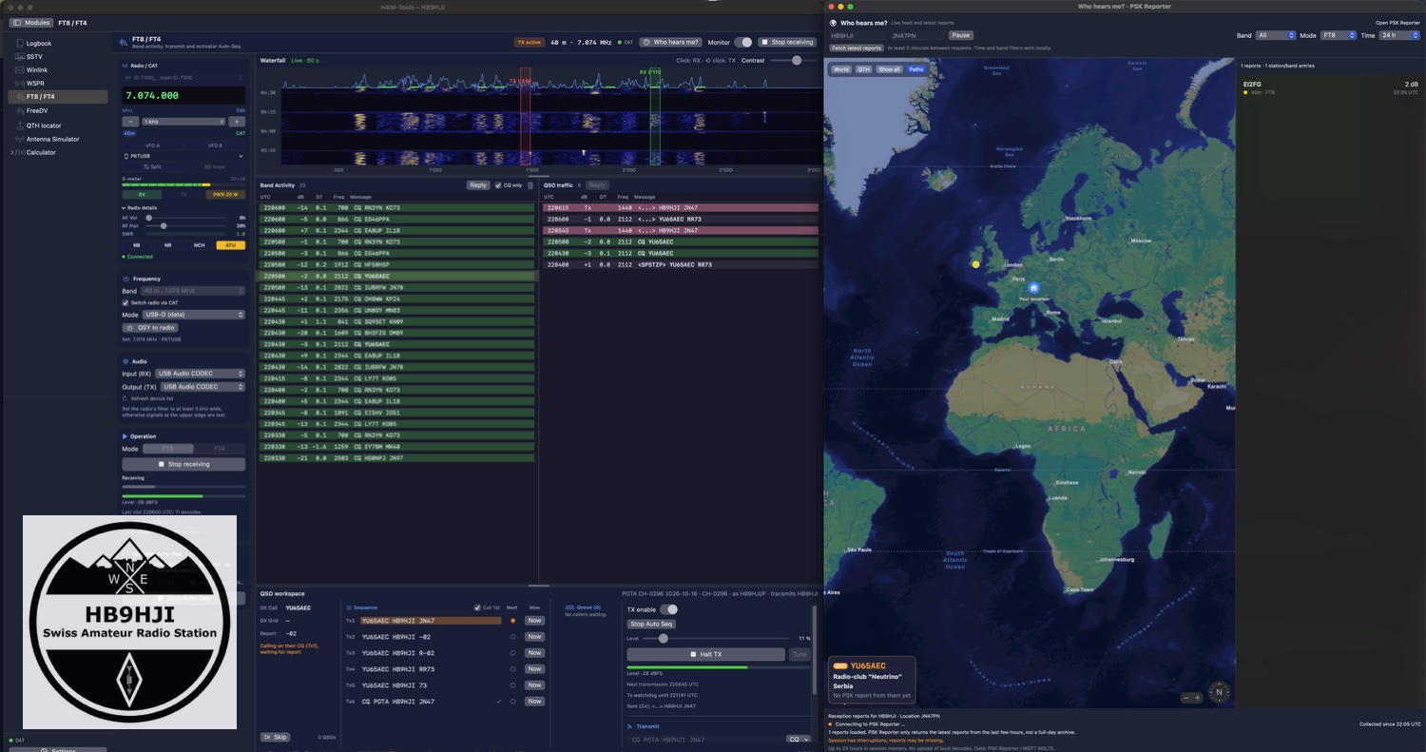Open the Antenna Simulator module
Viewport: 1426px width, 752px height.
point(52,139)
